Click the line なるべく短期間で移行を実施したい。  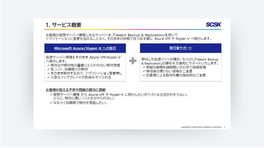pos(80,103)
